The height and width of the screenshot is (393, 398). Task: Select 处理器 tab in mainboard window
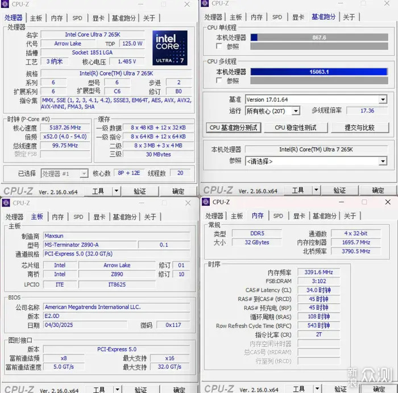(x=14, y=217)
